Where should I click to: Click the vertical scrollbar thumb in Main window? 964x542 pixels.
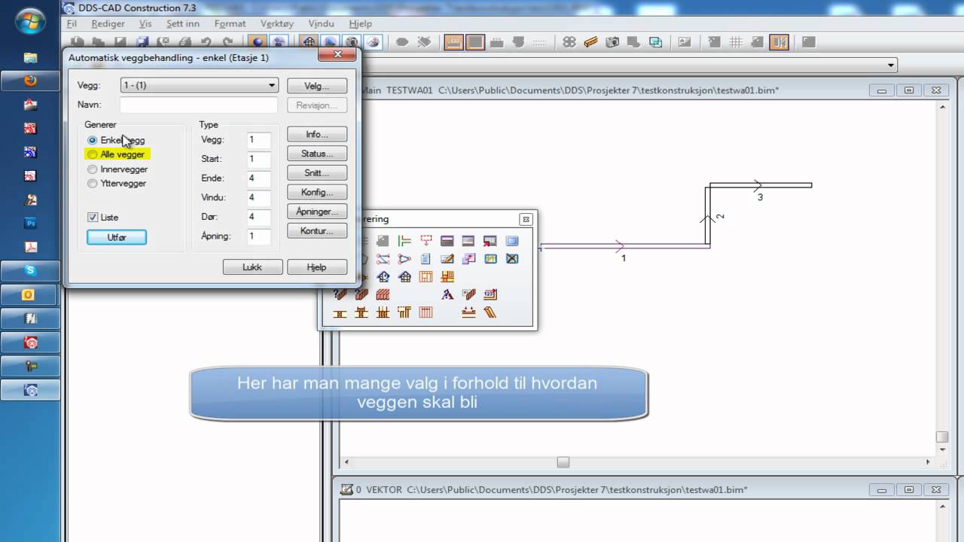[x=941, y=437]
